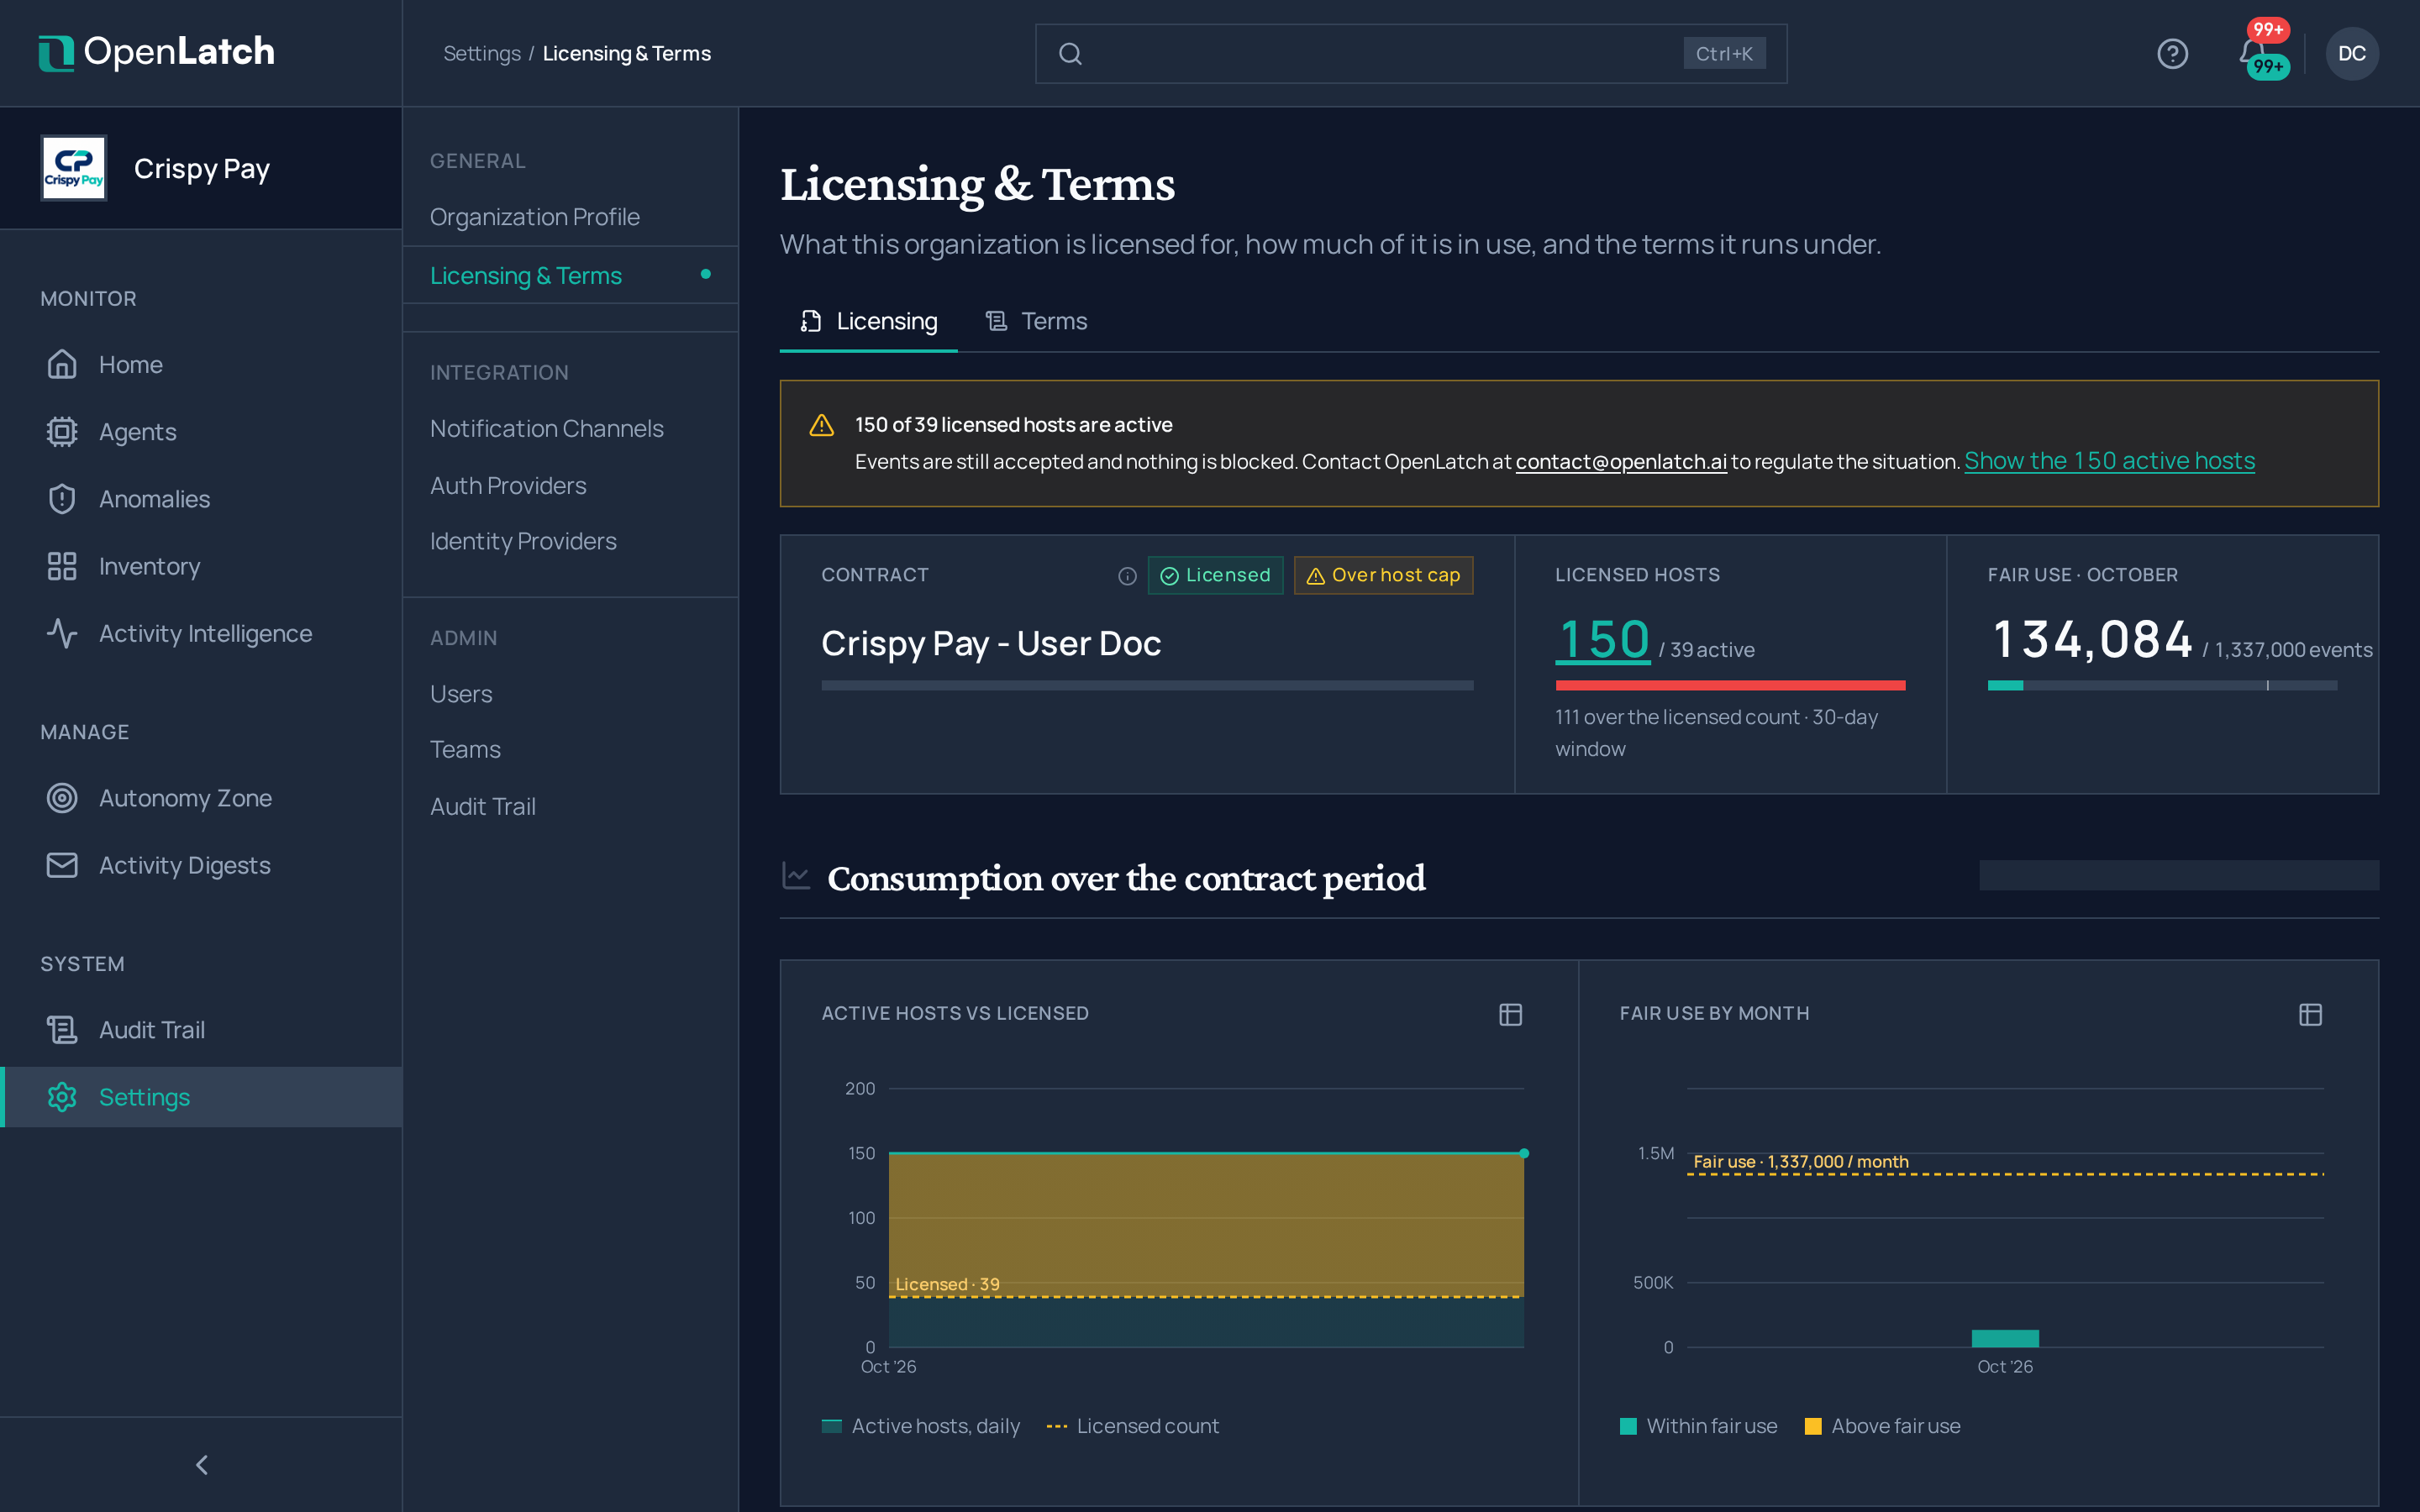The width and height of the screenshot is (2420, 1512).
Task: Show table view for Active Hosts vs Licensed
Action: (x=1510, y=1014)
